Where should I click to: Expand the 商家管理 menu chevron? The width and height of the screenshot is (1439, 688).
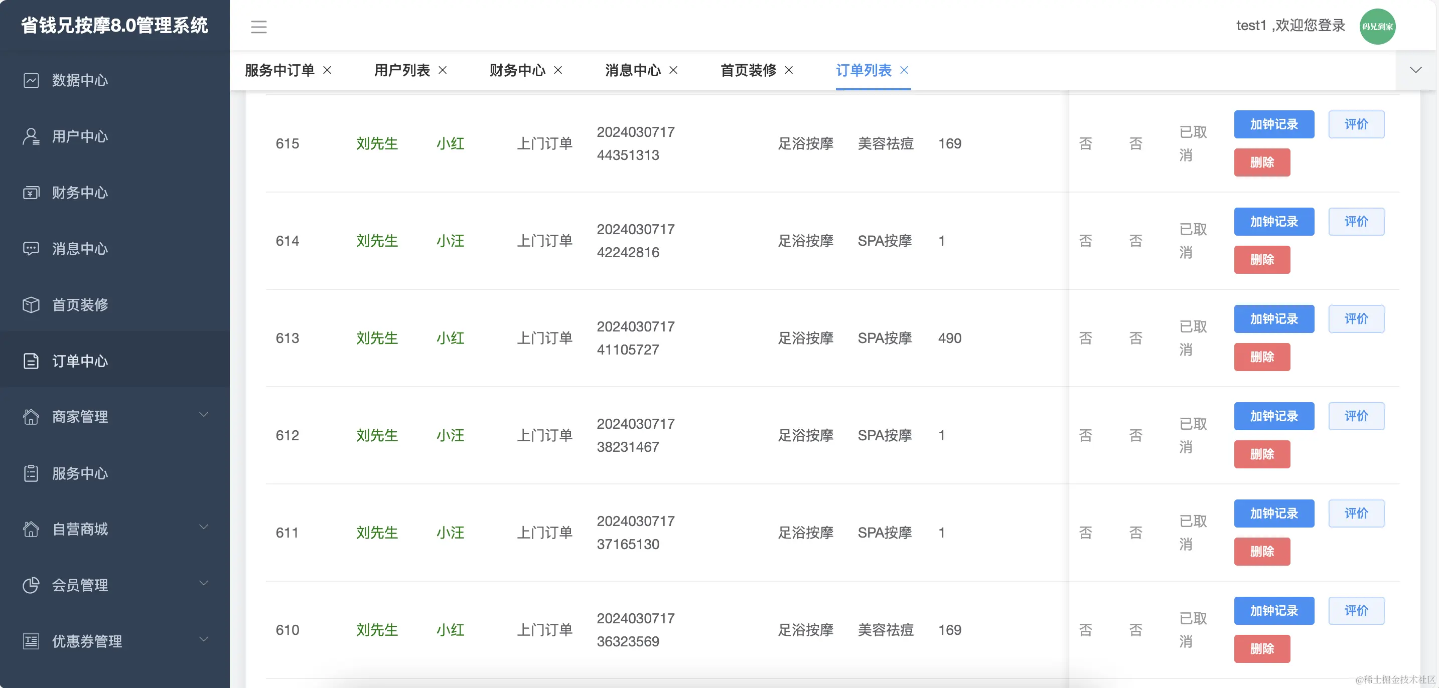tap(203, 414)
